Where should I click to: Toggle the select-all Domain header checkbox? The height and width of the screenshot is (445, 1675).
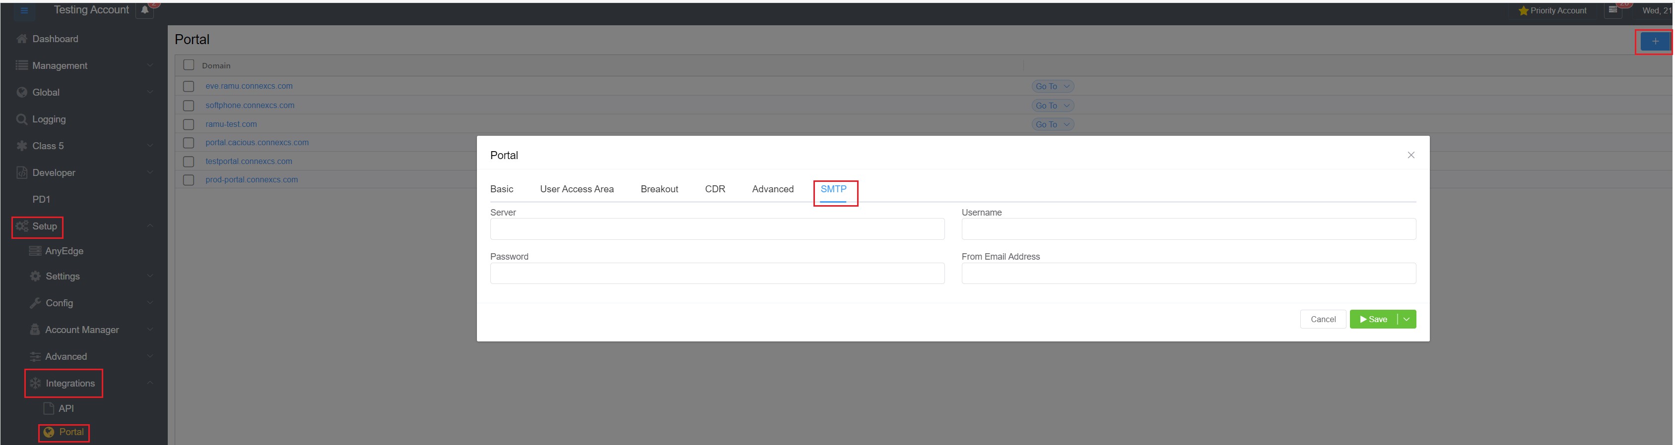click(x=189, y=65)
